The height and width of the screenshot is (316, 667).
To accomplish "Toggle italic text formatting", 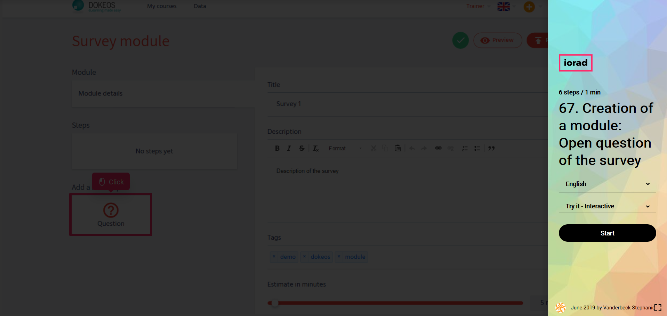I will [x=289, y=148].
